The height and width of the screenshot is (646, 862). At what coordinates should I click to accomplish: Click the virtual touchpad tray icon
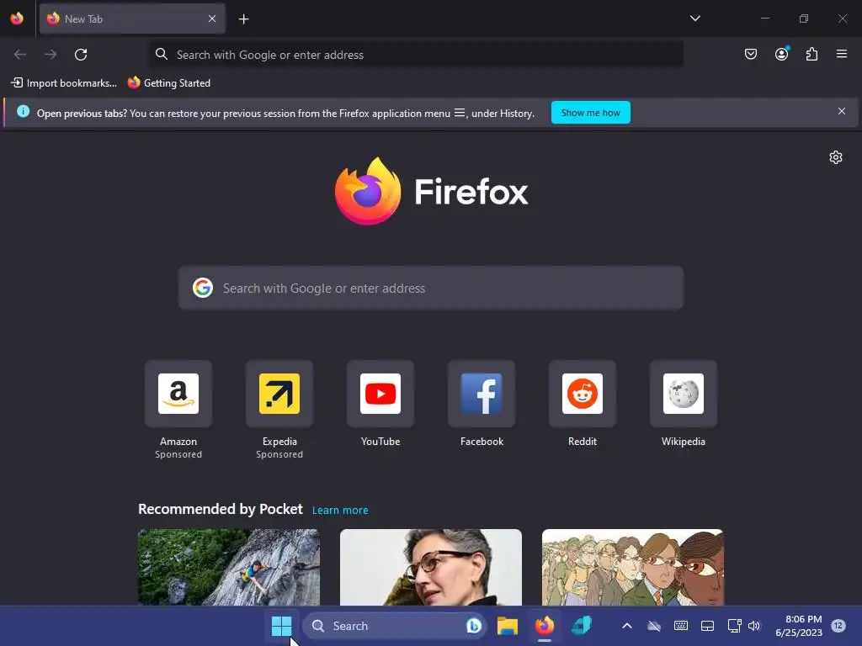[x=707, y=626]
